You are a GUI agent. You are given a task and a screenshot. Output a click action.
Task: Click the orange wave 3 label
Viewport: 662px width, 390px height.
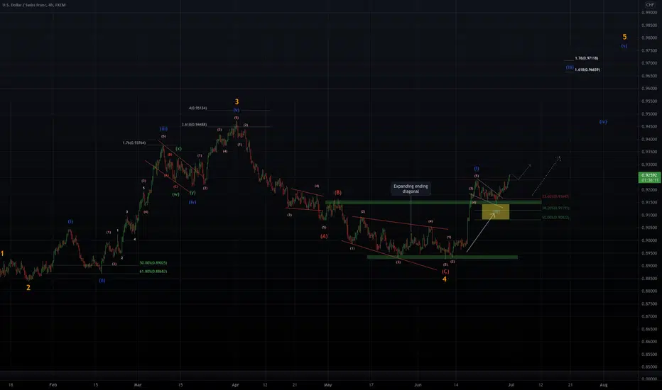[237, 101]
